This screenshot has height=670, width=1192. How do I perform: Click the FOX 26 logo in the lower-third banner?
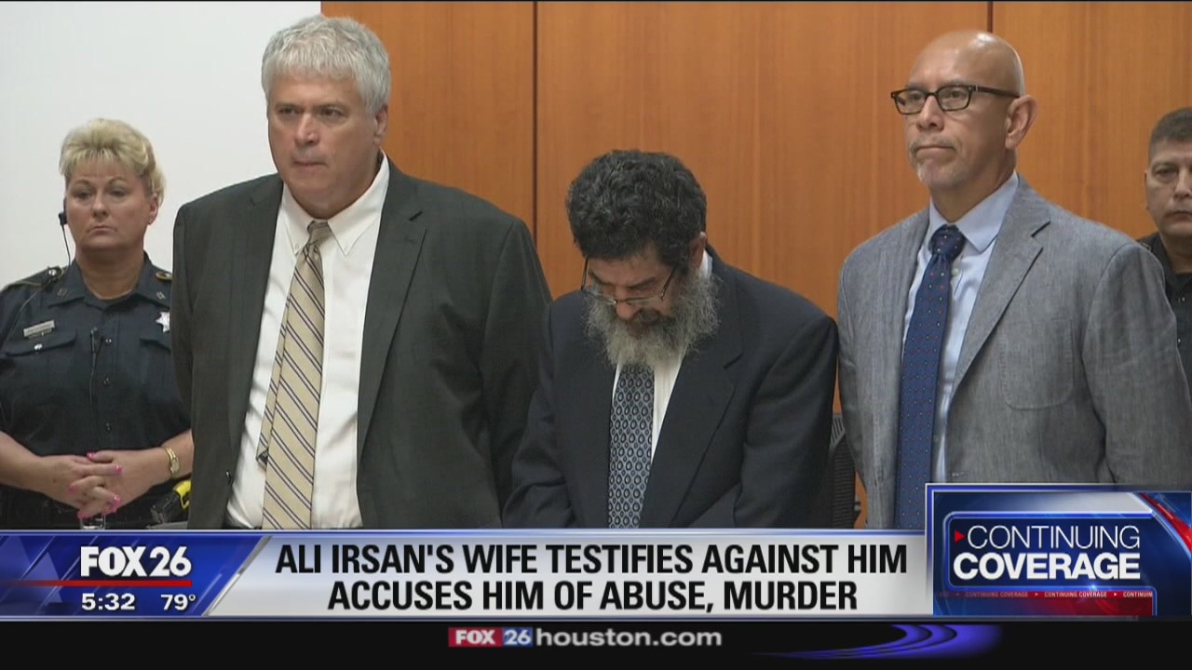pos(135,562)
